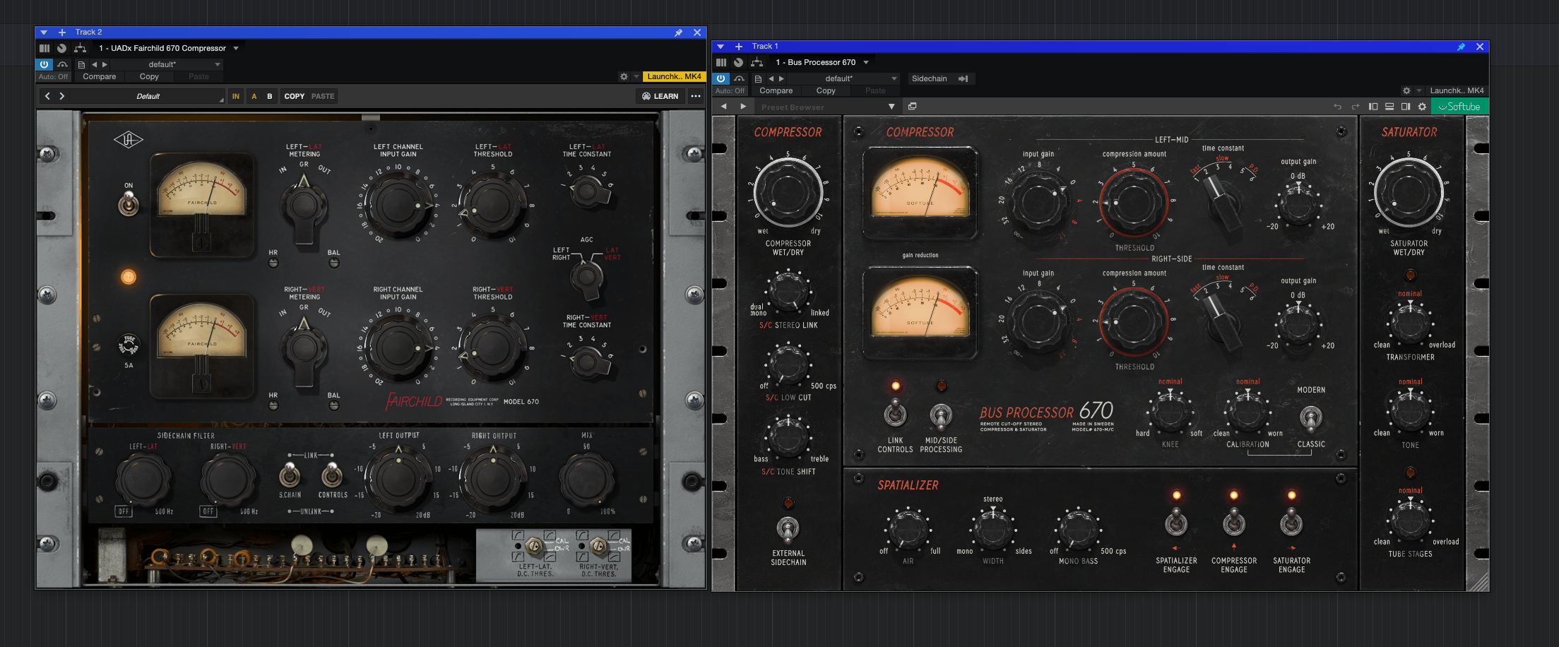Bypass the Fairchild 670 plugin with power icon
Image resolution: width=1559 pixels, height=647 pixels.
click(x=45, y=64)
